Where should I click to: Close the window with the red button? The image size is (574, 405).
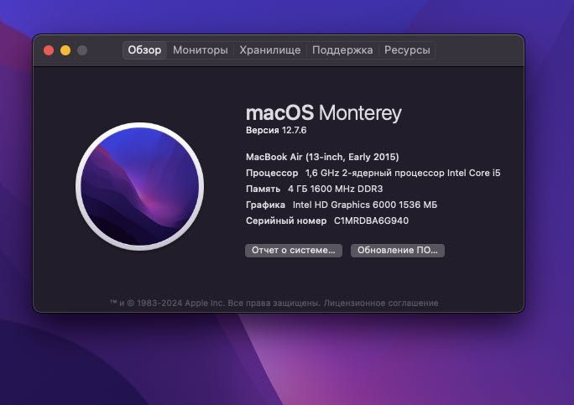[x=49, y=50]
